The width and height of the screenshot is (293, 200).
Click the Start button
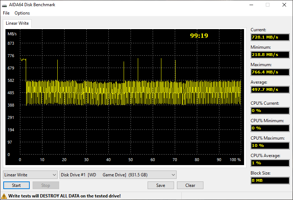click(x=16, y=185)
